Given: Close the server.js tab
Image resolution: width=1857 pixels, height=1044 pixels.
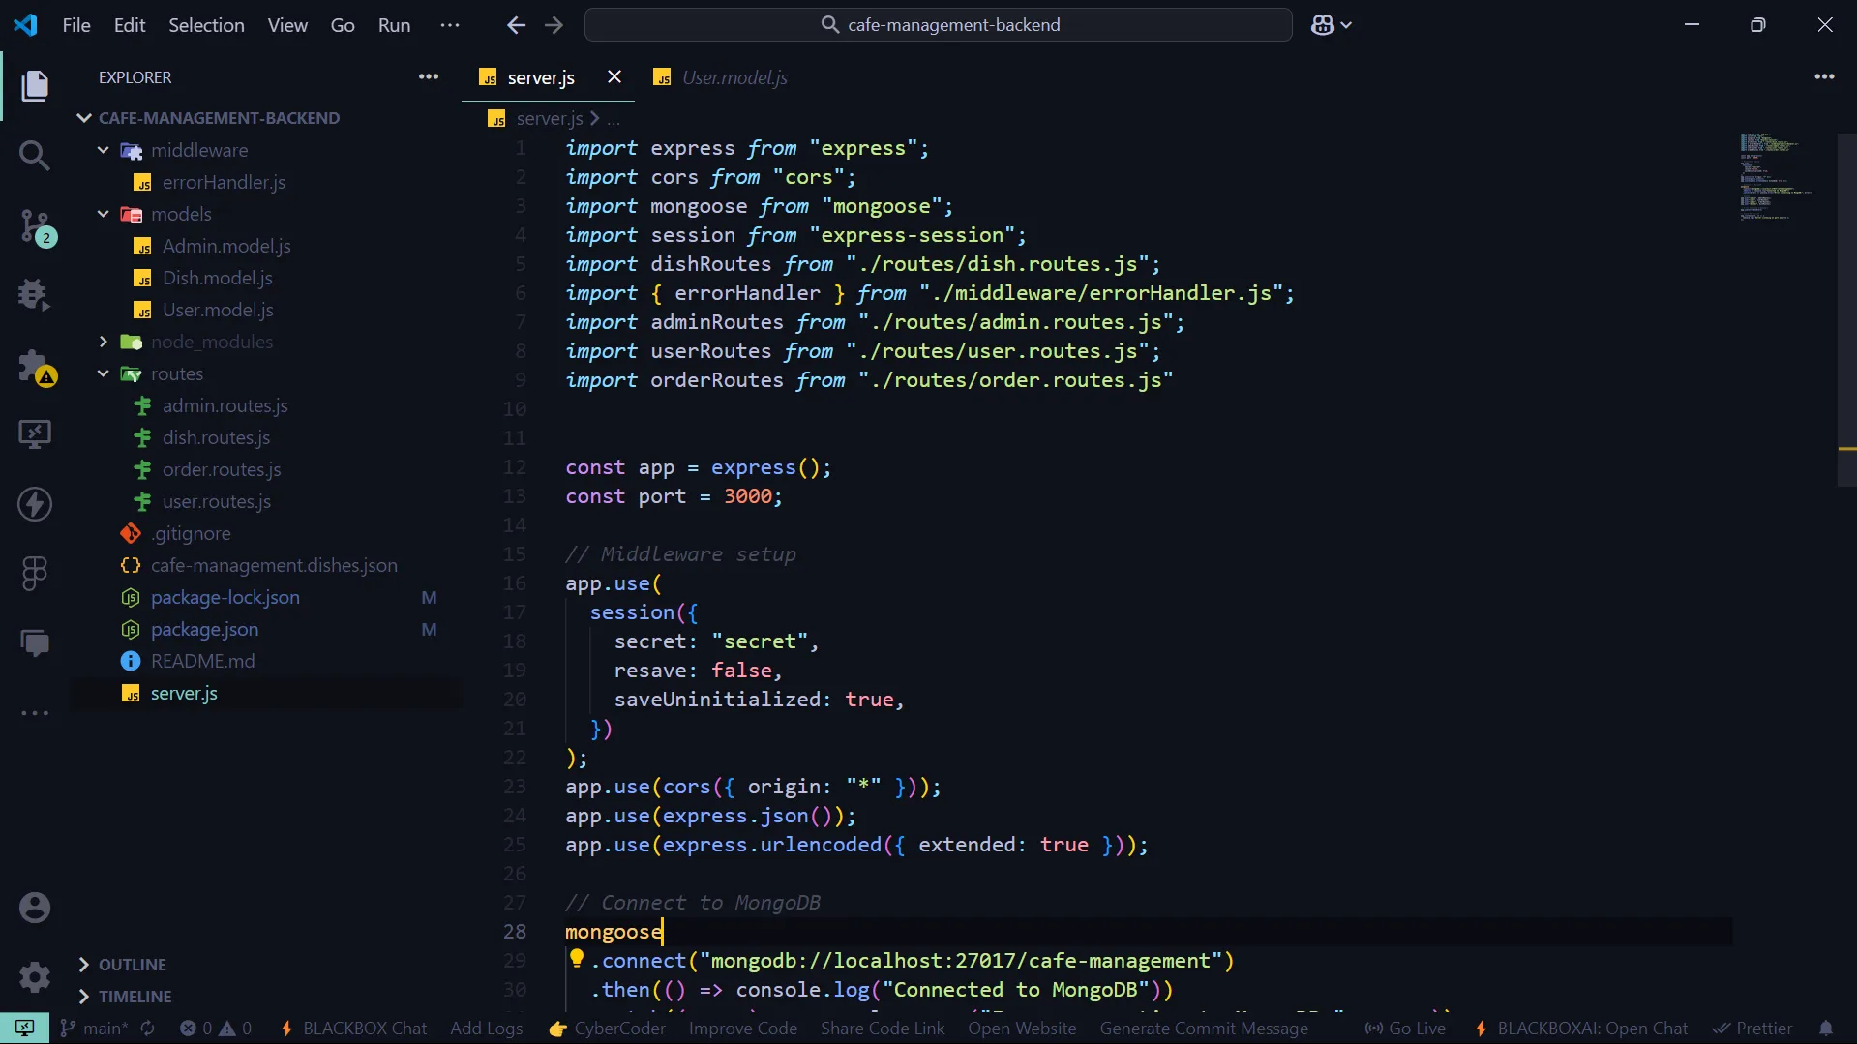Looking at the screenshot, I should 614,77.
